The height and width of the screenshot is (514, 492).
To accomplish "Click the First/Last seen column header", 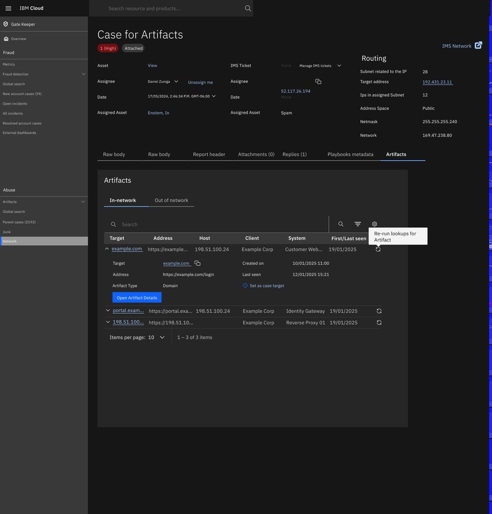I will pos(349,239).
